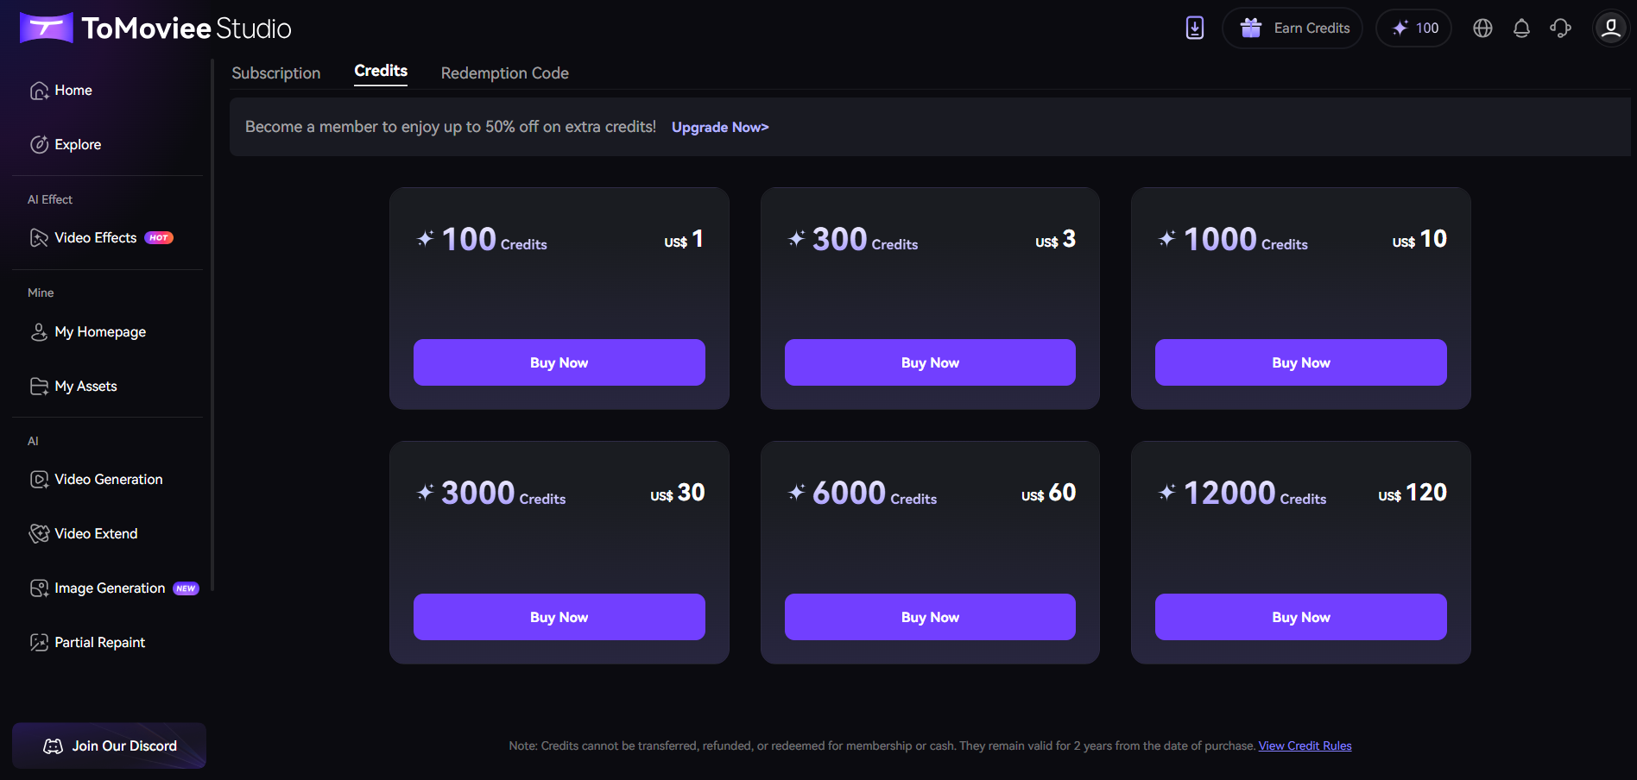1637x780 pixels.
Task: Click the Join Our Discord button
Action: [x=110, y=745]
